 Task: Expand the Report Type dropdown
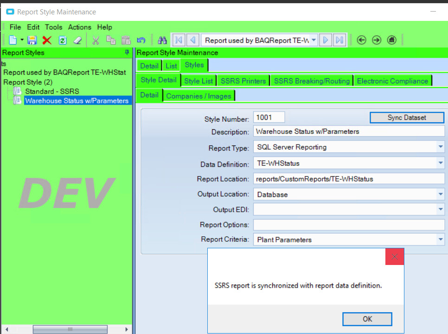(440, 147)
